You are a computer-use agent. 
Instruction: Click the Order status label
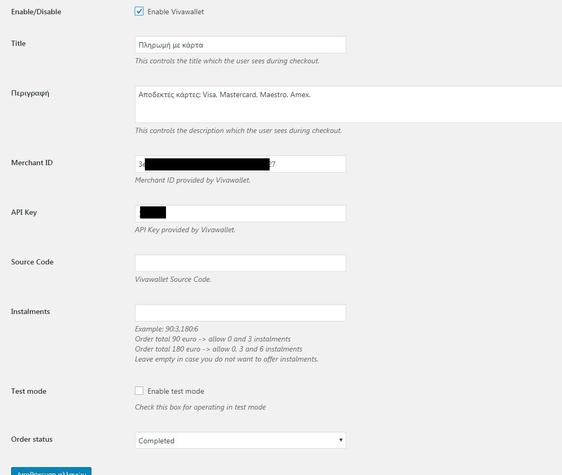[x=32, y=439]
